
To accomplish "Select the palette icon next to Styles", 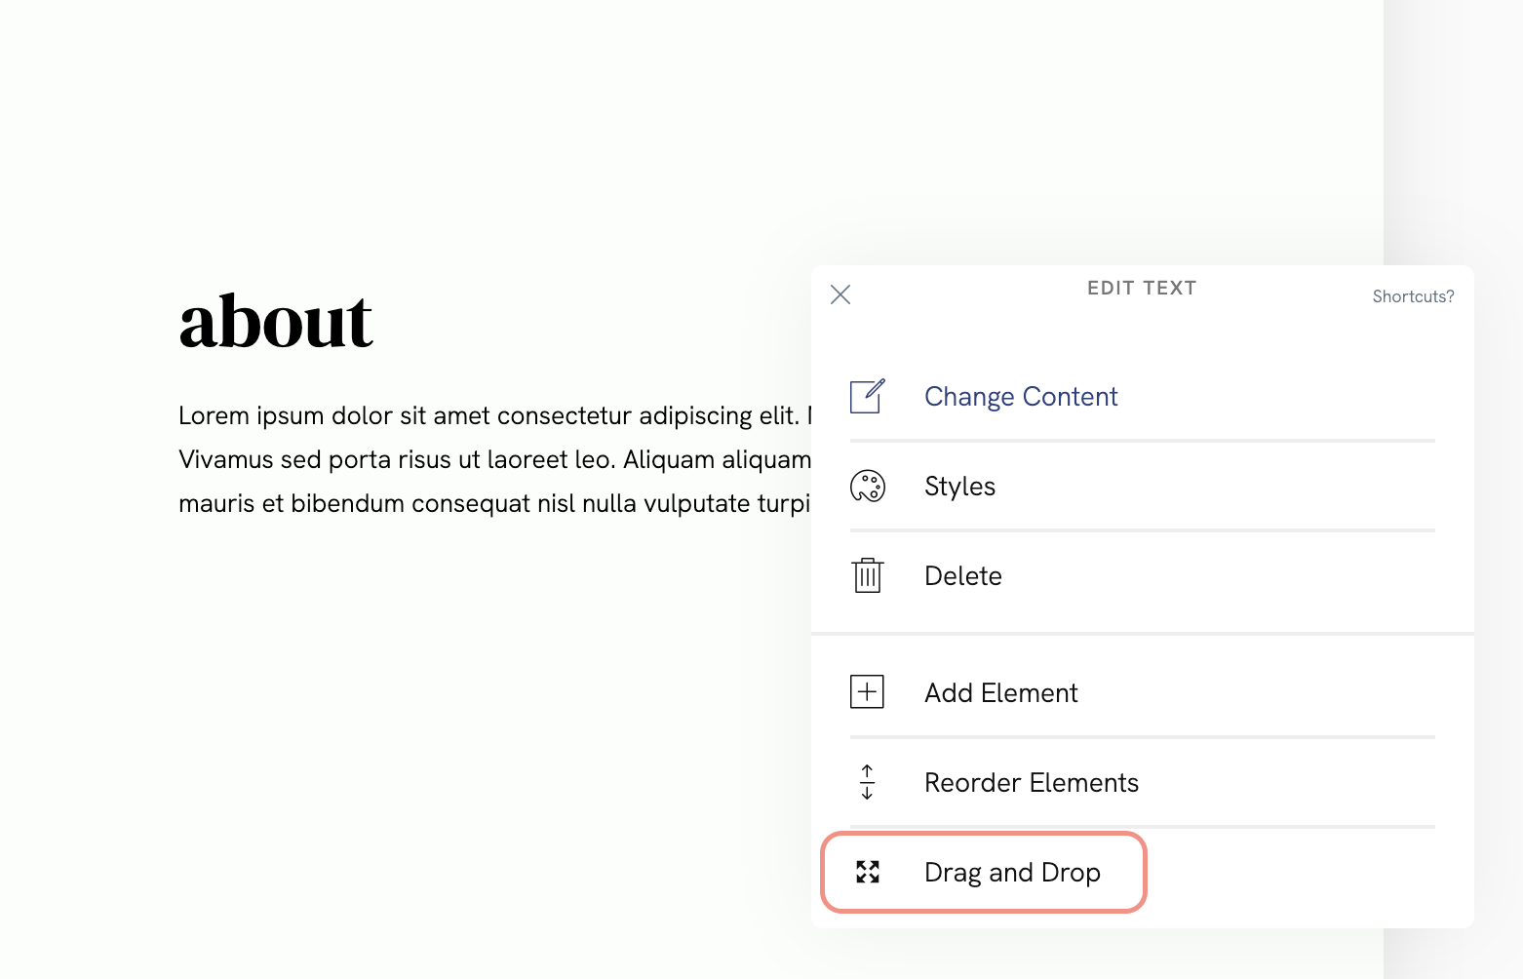I will [x=867, y=486].
